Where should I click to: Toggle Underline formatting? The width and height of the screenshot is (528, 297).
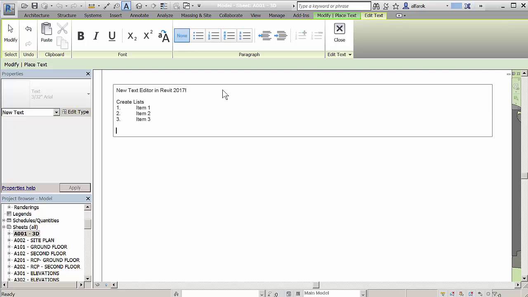[112, 36]
